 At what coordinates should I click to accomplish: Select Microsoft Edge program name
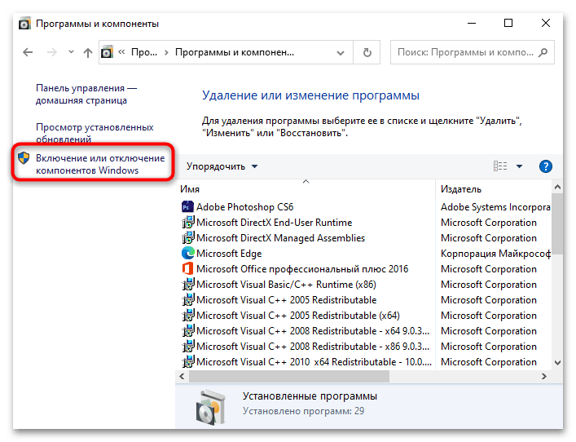pyautogui.click(x=229, y=254)
